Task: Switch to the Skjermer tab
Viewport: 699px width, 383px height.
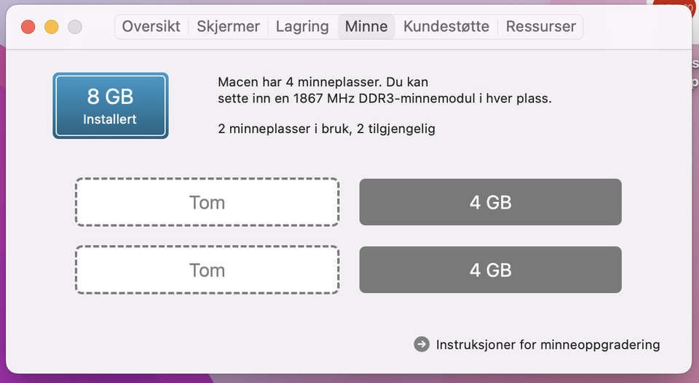Action: tap(228, 27)
